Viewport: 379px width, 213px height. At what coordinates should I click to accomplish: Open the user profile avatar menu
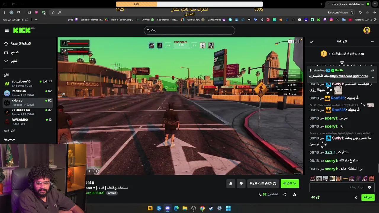tap(367, 30)
